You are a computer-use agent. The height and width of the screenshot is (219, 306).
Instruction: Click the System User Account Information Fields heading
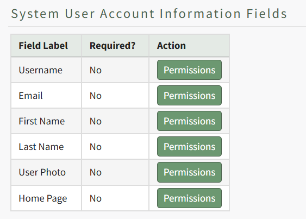149,14
